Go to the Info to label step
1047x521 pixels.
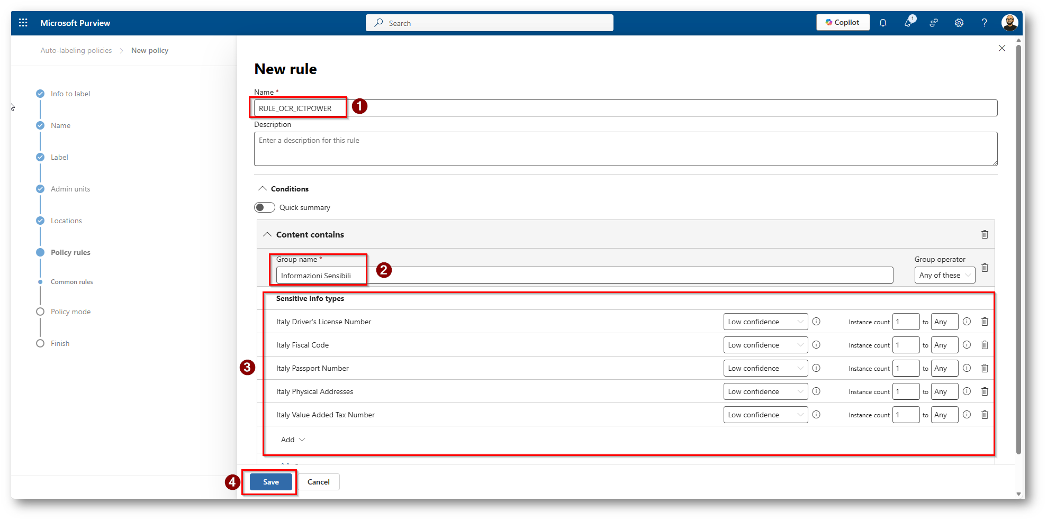pyautogui.click(x=70, y=94)
